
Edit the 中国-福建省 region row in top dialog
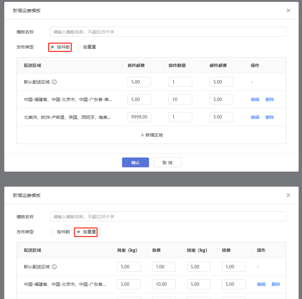(x=255, y=99)
